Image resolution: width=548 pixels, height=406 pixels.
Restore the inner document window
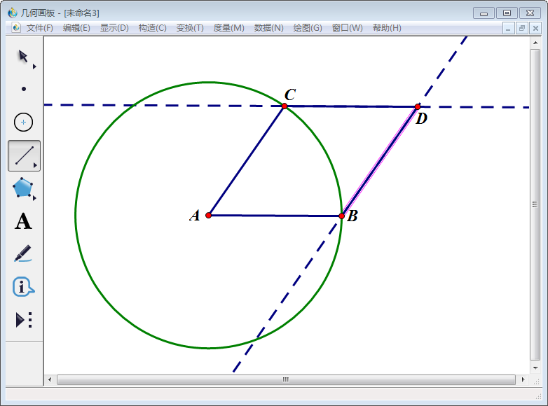522,28
